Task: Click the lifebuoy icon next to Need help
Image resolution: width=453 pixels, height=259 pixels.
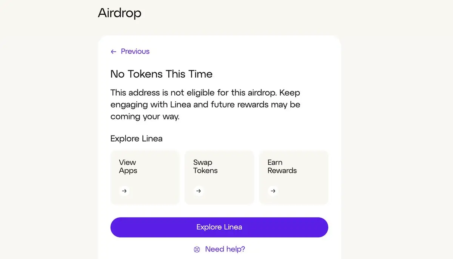Action: click(197, 249)
